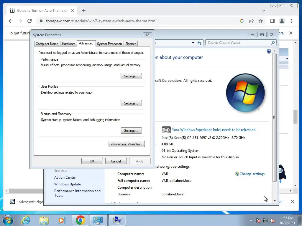
Task: Close the Aero Theme guide tab
Action: click(73, 11)
